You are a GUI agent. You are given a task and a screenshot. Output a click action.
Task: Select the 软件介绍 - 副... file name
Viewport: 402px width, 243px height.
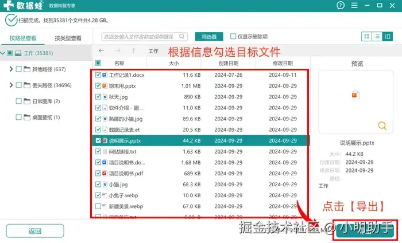pos(126,108)
